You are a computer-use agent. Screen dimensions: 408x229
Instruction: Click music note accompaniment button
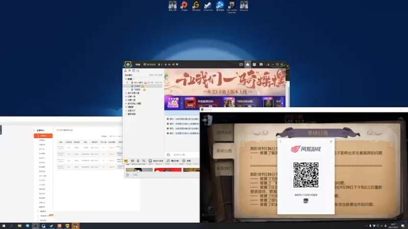coord(173,161)
